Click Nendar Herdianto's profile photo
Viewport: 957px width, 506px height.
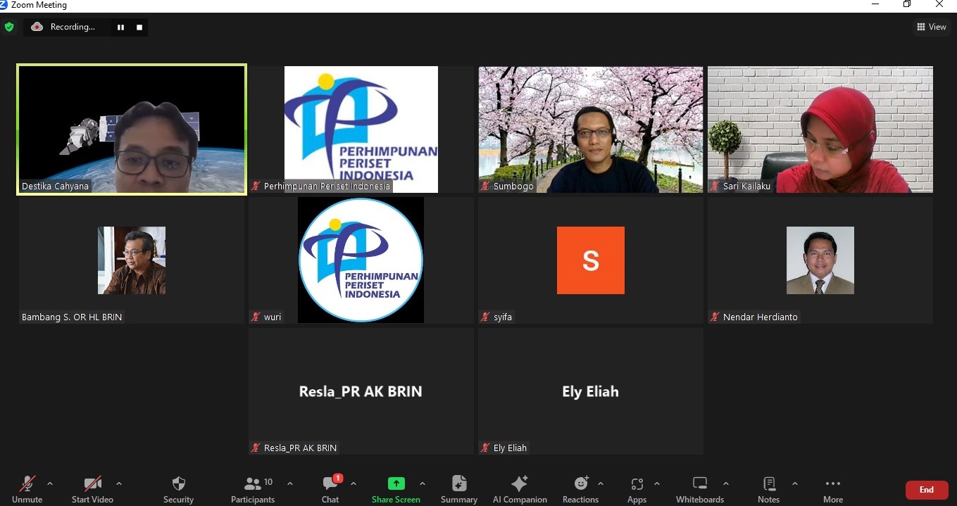pyautogui.click(x=820, y=260)
